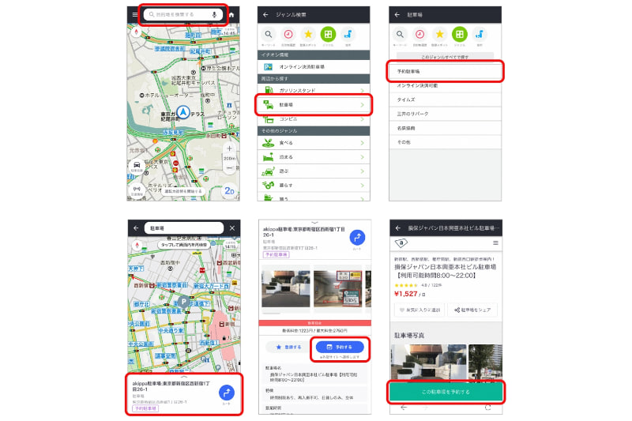Expand 食べる row chevron
Viewport: 632px width, 421px height.
pos(362,143)
